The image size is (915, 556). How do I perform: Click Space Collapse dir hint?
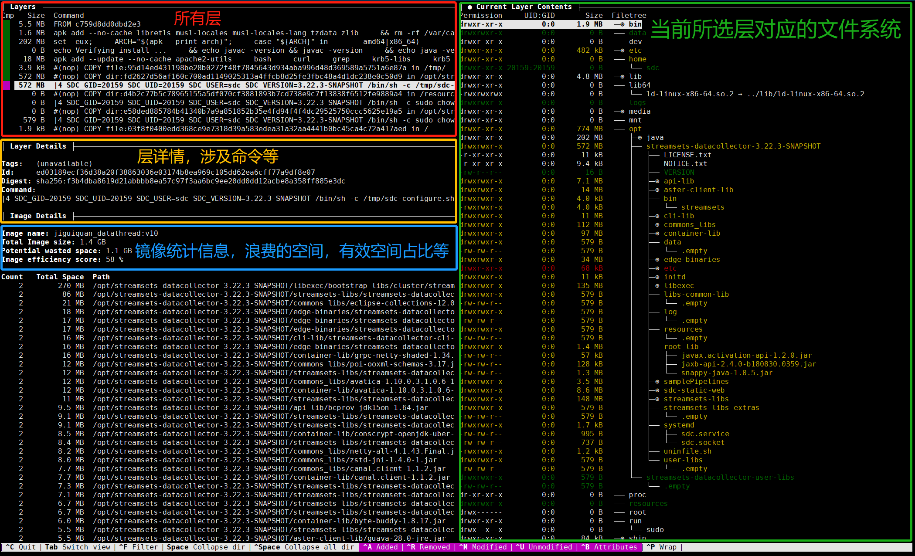pos(206,547)
